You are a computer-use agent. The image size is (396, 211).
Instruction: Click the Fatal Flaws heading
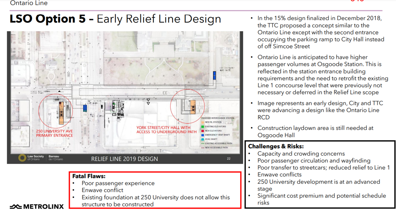point(89,176)
